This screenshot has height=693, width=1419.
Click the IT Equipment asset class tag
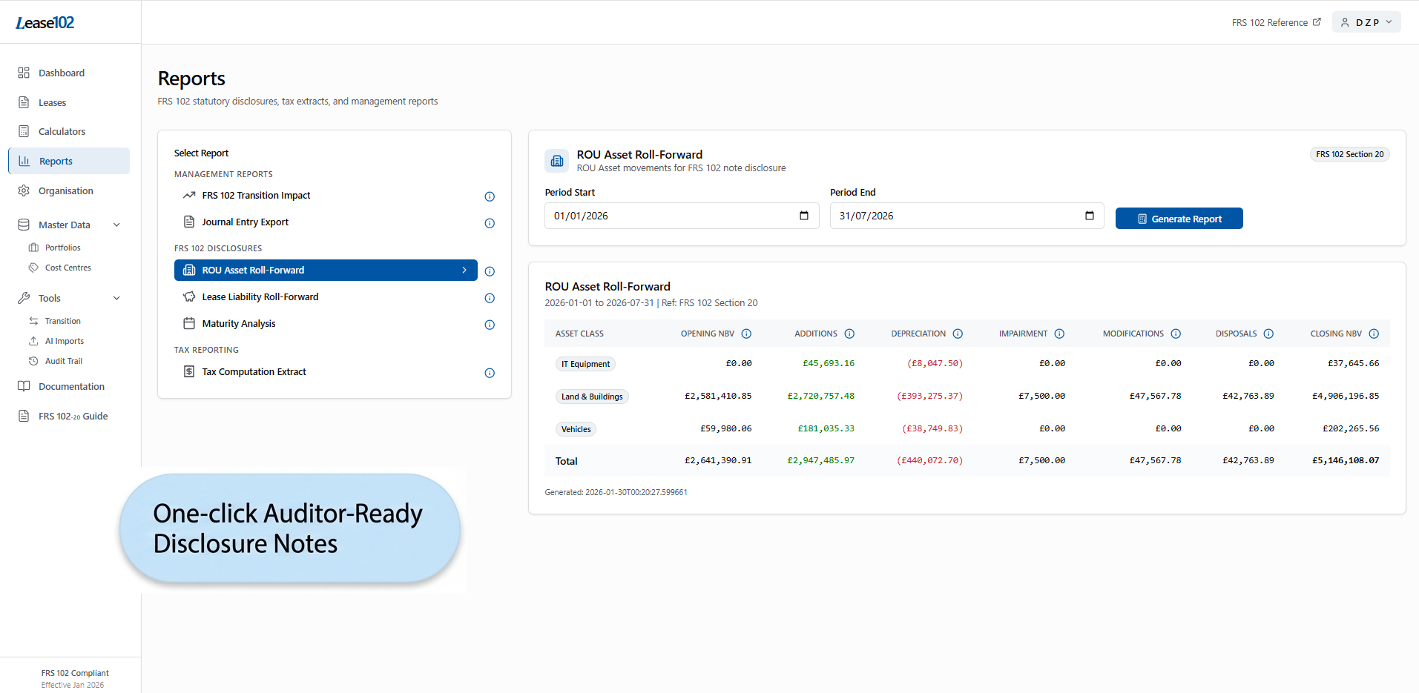(585, 364)
